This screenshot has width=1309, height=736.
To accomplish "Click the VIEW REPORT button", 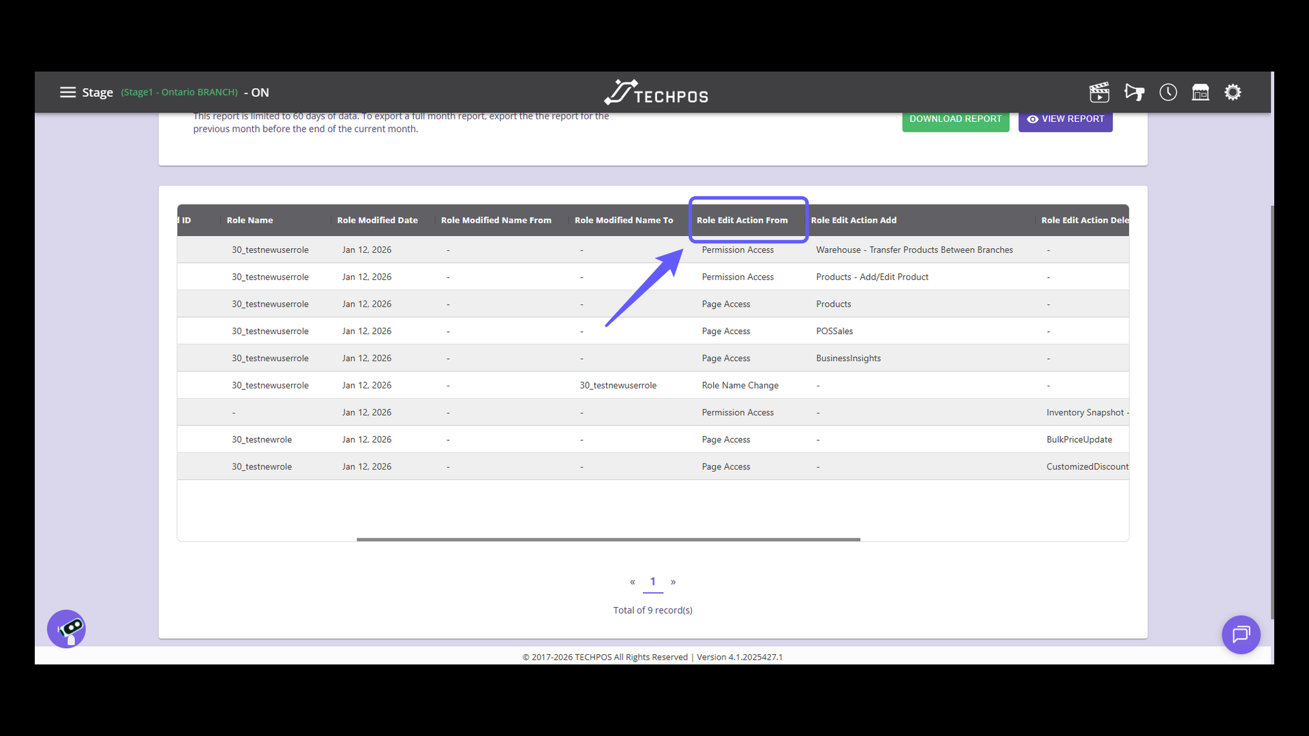I will pyautogui.click(x=1066, y=119).
